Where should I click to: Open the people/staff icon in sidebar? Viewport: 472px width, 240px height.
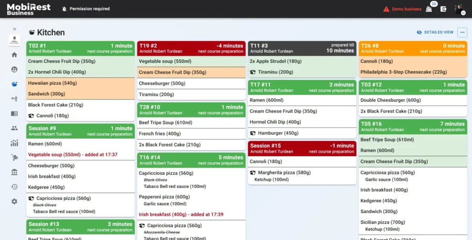click(14, 128)
